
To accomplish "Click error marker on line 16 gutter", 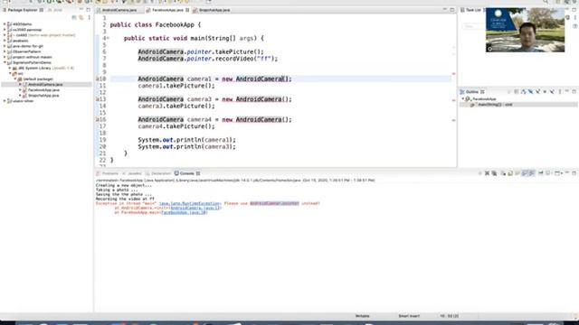I will [98, 119].
